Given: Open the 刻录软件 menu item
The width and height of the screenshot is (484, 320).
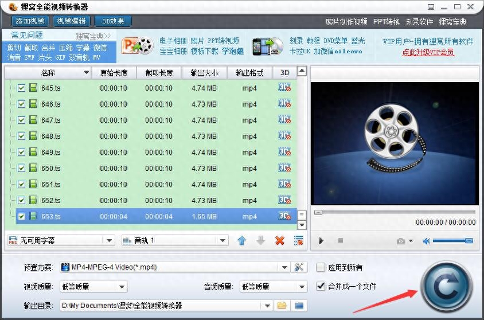Looking at the screenshot, I should (419, 22).
